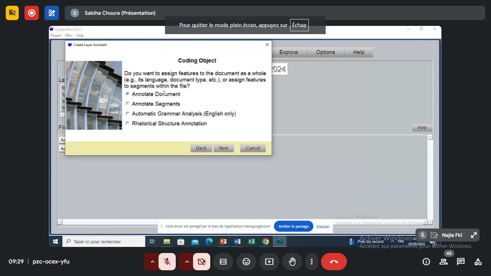Open the chat with everyone

461,262
